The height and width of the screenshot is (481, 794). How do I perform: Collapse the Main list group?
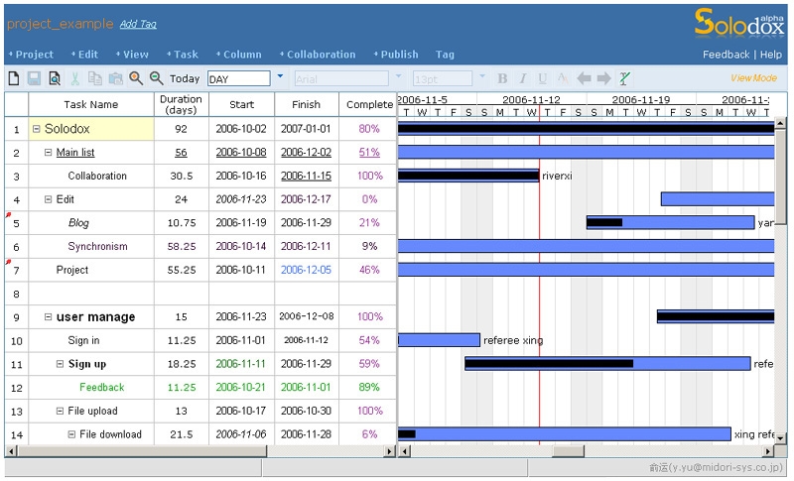click(x=48, y=153)
